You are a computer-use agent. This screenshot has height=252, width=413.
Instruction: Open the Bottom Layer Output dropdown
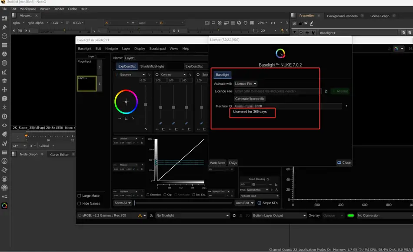(x=279, y=216)
